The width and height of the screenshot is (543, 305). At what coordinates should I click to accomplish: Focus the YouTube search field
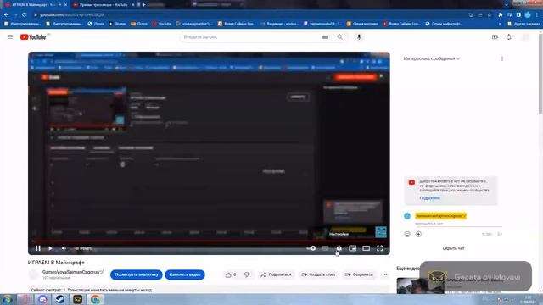pos(251,36)
